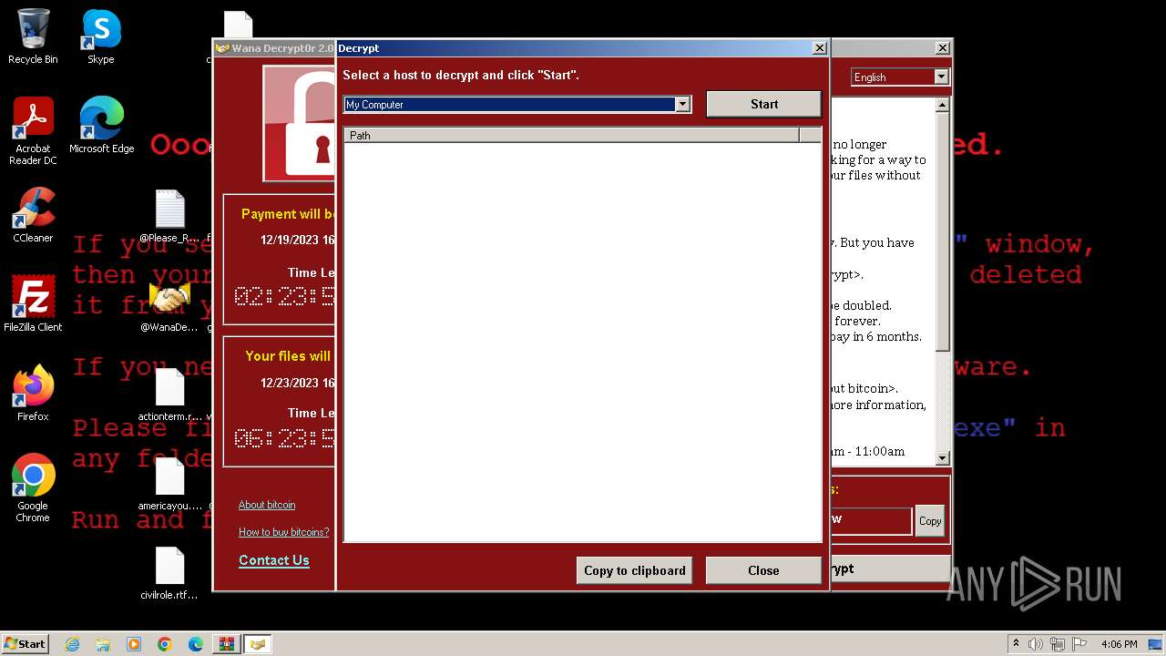Viewport: 1166px width, 656px height.
Task: Click the ransom text scrollbar thumb
Action: point(943,232)
